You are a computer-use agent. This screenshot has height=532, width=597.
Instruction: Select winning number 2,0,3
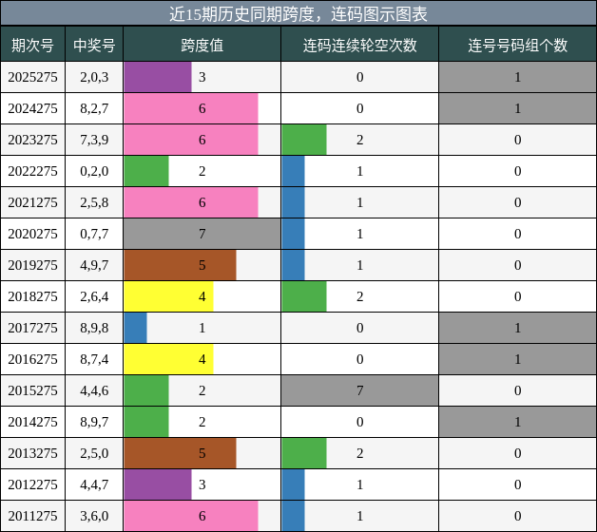tap(94, 77)
